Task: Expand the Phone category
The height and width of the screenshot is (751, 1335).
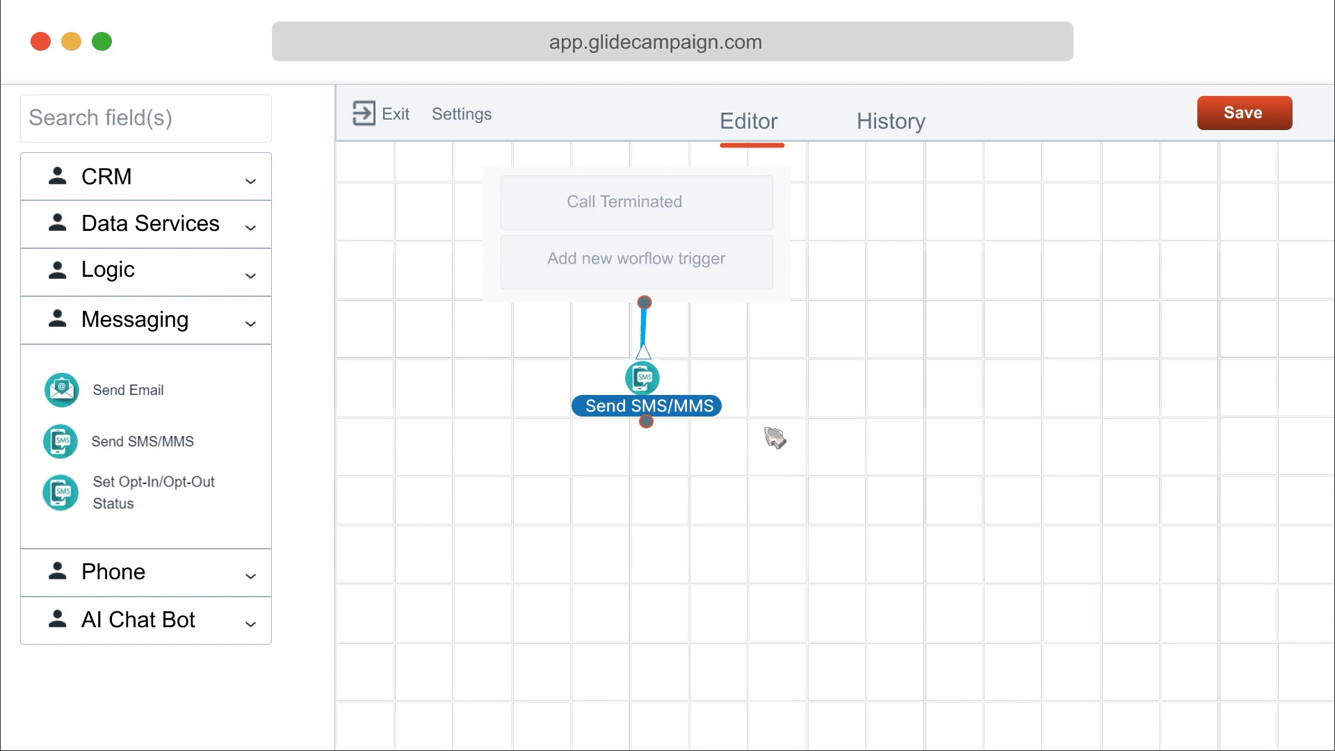Action: [x=250, y=576]
